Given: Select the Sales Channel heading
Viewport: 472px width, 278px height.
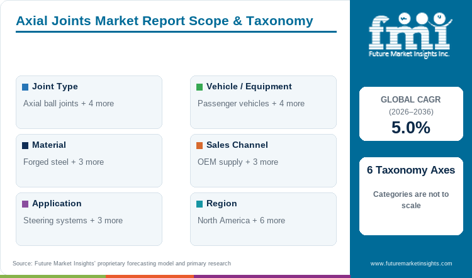Looking at the screenshot, I should (237, 145).
